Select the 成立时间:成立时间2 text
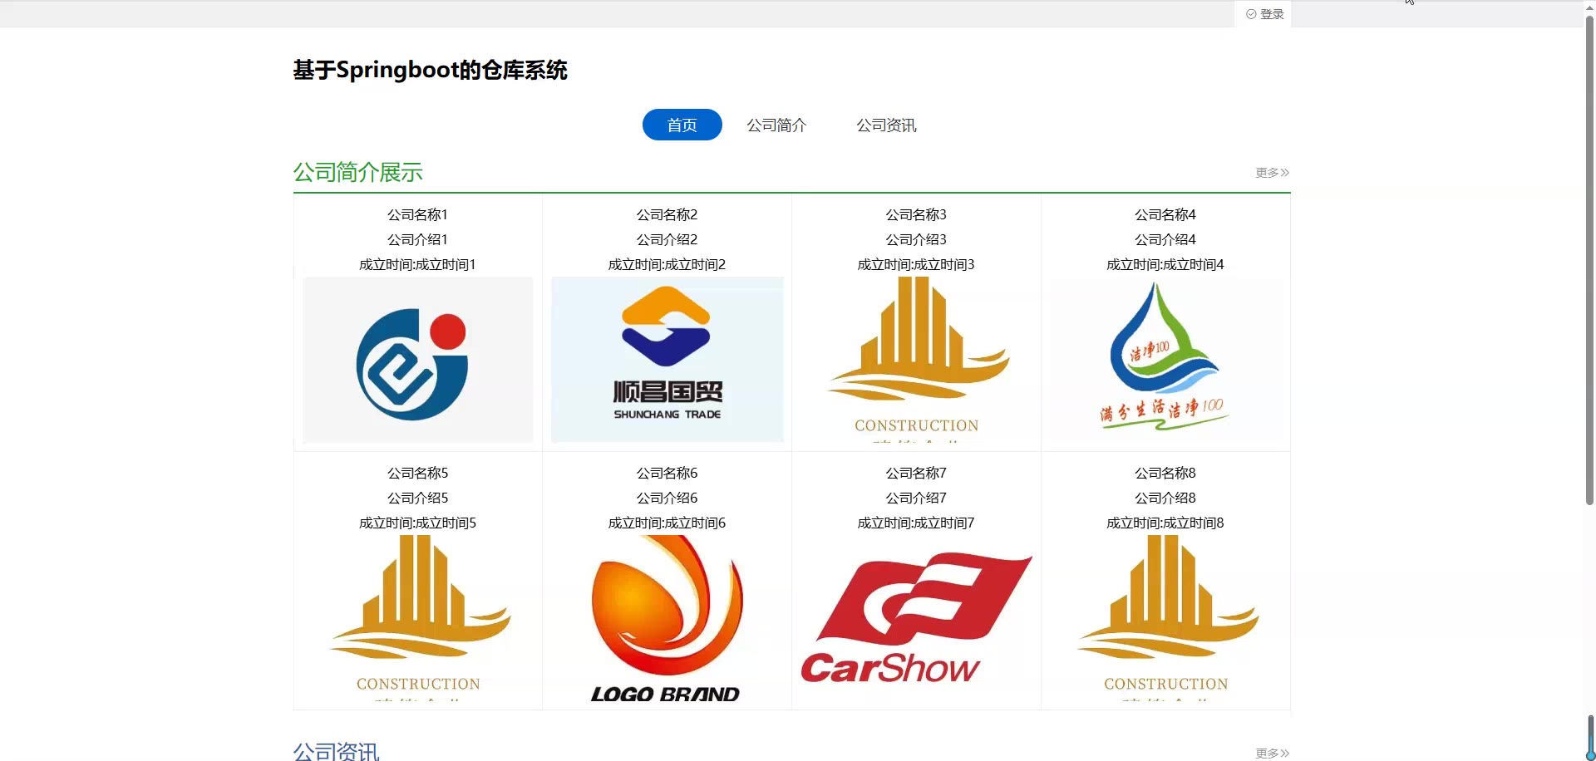 point(667,264)
